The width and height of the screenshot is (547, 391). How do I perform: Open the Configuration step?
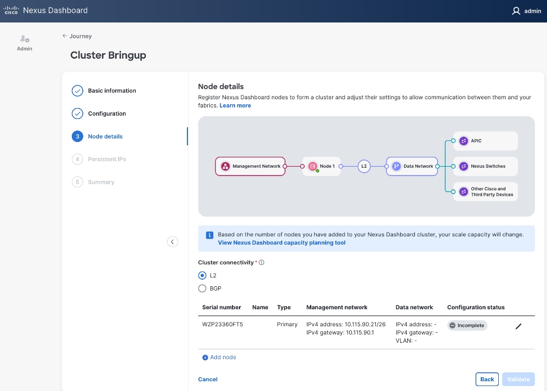(x=107, y=114)
